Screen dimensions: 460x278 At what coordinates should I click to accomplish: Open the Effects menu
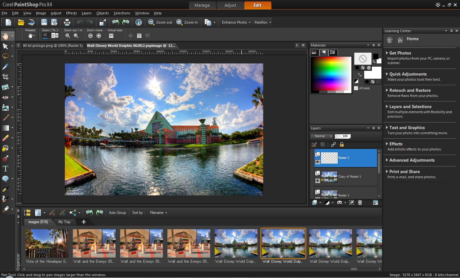click(71, 13)
